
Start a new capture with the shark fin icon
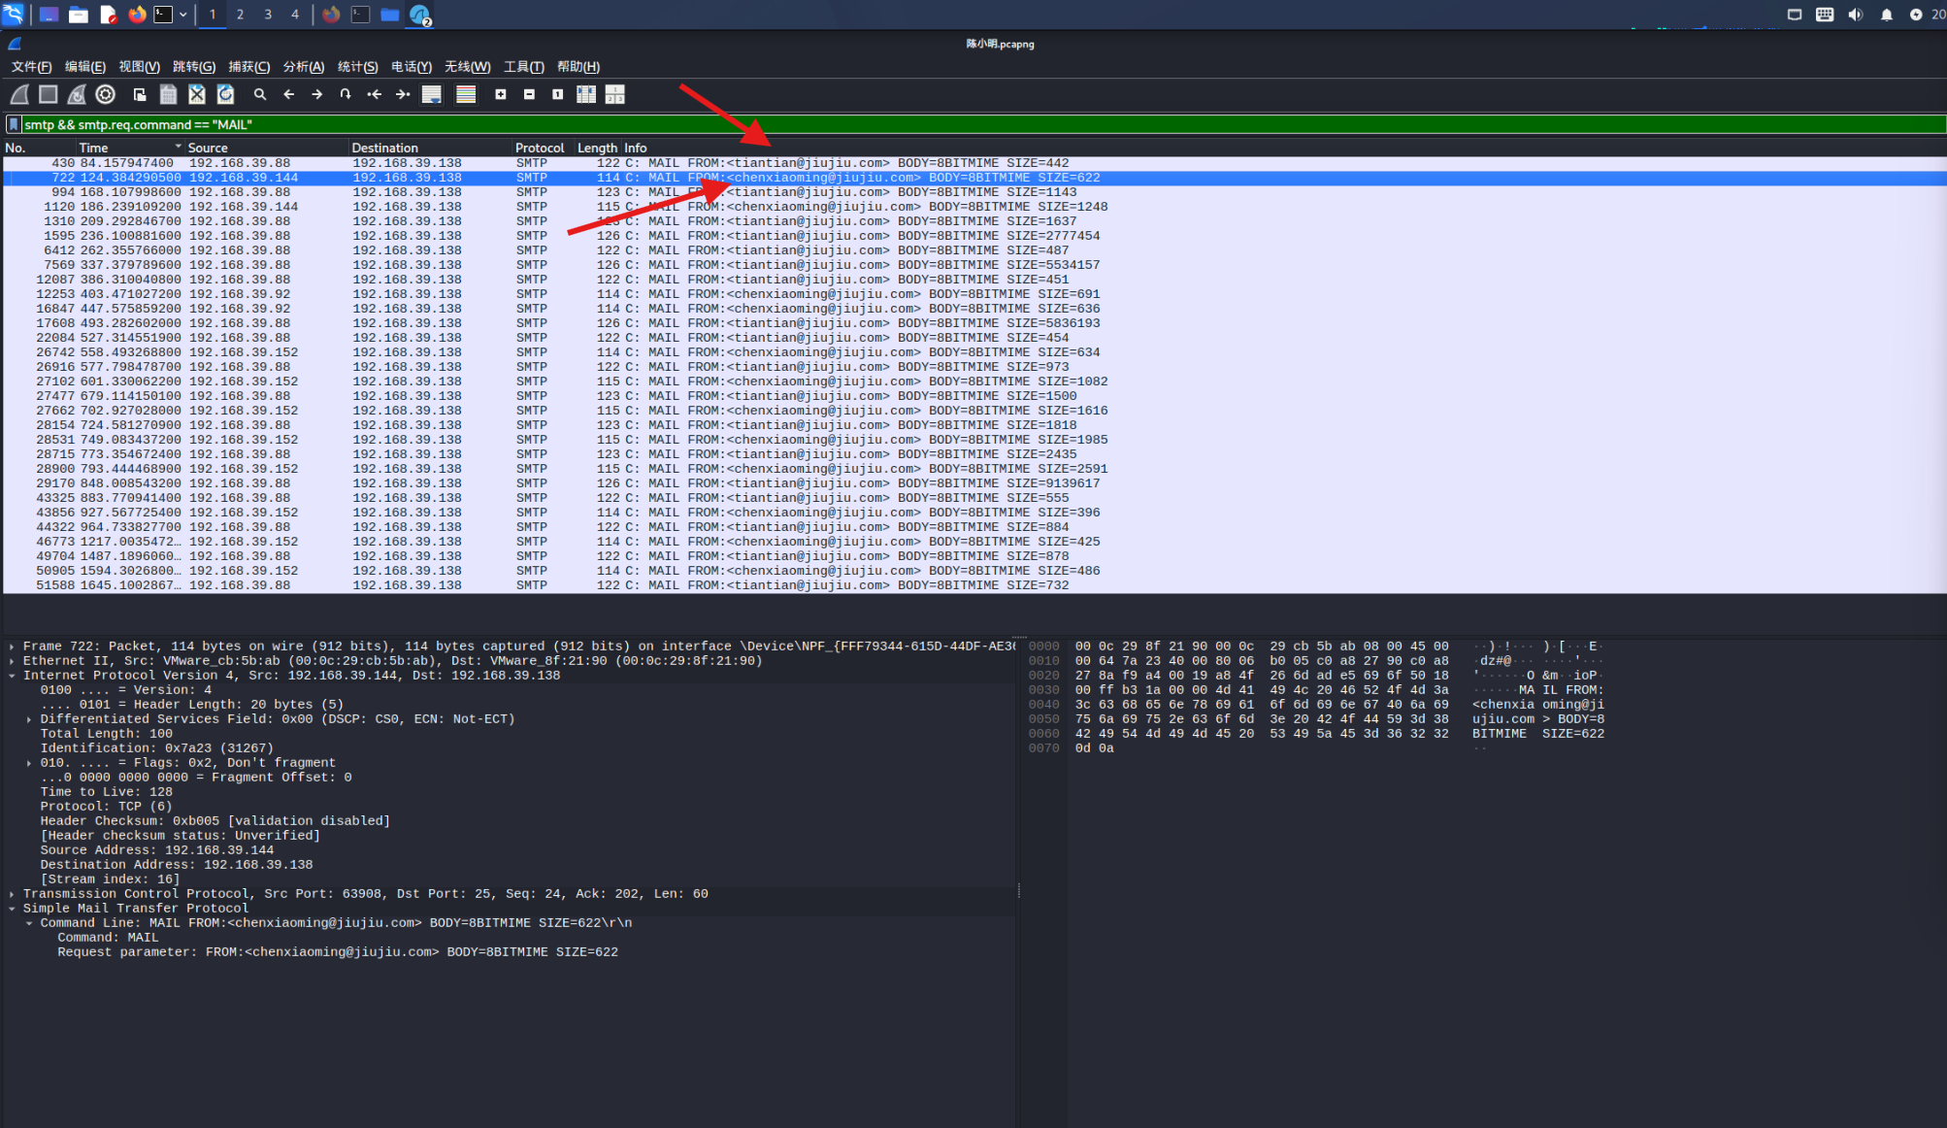[19, 94]
